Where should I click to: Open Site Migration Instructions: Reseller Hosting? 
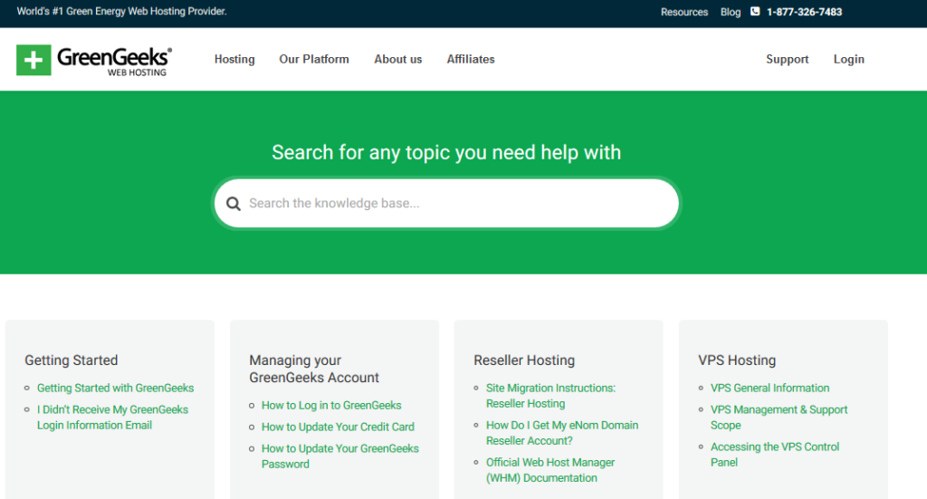point(550,396)
